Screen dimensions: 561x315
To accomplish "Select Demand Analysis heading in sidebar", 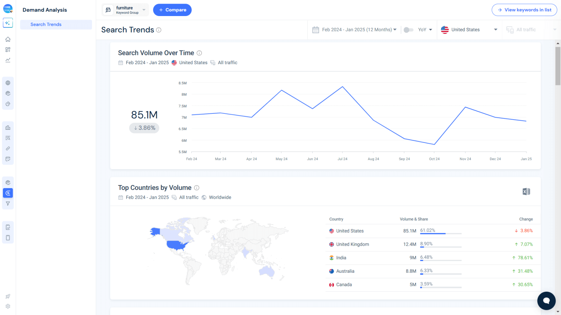I will 45,10.
